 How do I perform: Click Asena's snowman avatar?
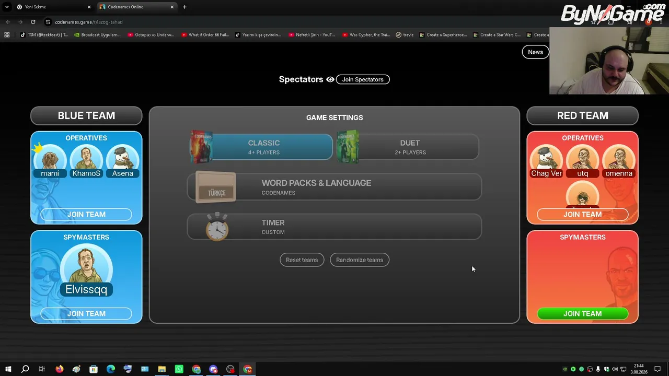pos(122,158)
